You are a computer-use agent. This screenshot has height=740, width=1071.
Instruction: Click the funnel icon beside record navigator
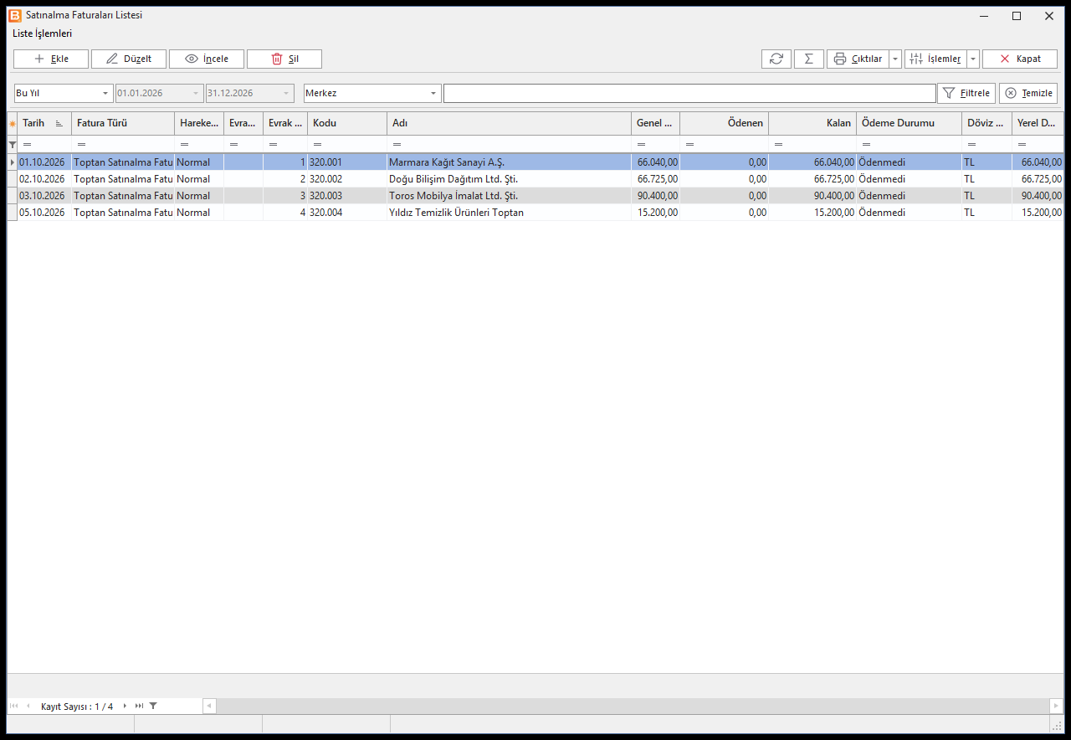[153, 706]
